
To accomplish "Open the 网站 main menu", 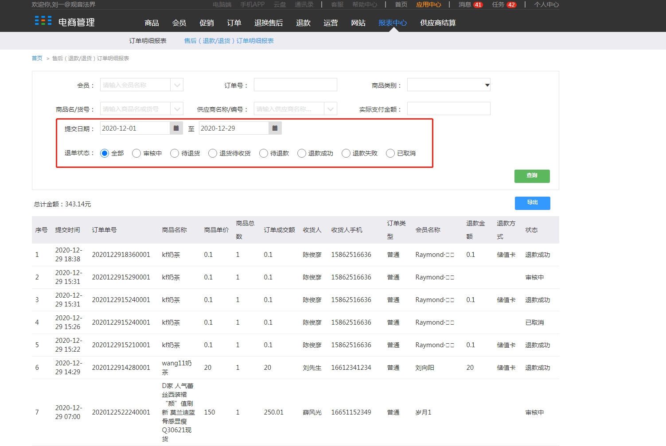I will 358,23.
